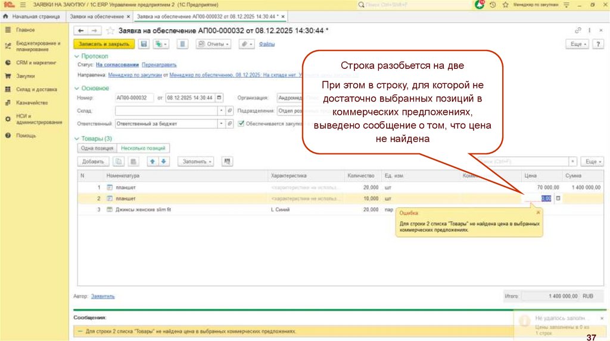Open the Заполнить dropdown menu
This screenshot has width=610, height=341.
point(197,161)
